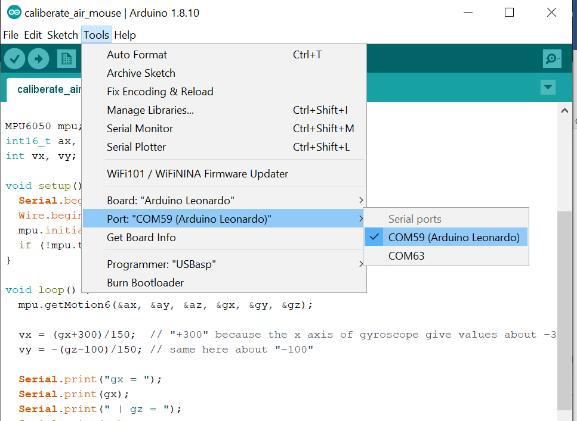This screenshot has width=577, height=421.
Task: Click the Arduino logo in title bar
Action: pyautogui.click(x=14, y=13)
